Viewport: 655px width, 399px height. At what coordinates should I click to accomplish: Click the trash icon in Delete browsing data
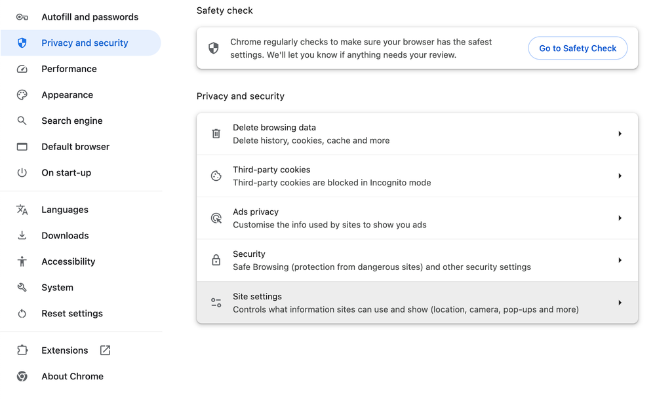click(216, 134)
